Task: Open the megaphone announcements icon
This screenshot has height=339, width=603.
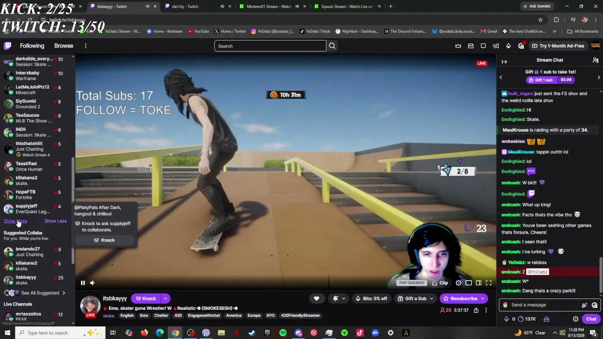Action: pos(496,46)
